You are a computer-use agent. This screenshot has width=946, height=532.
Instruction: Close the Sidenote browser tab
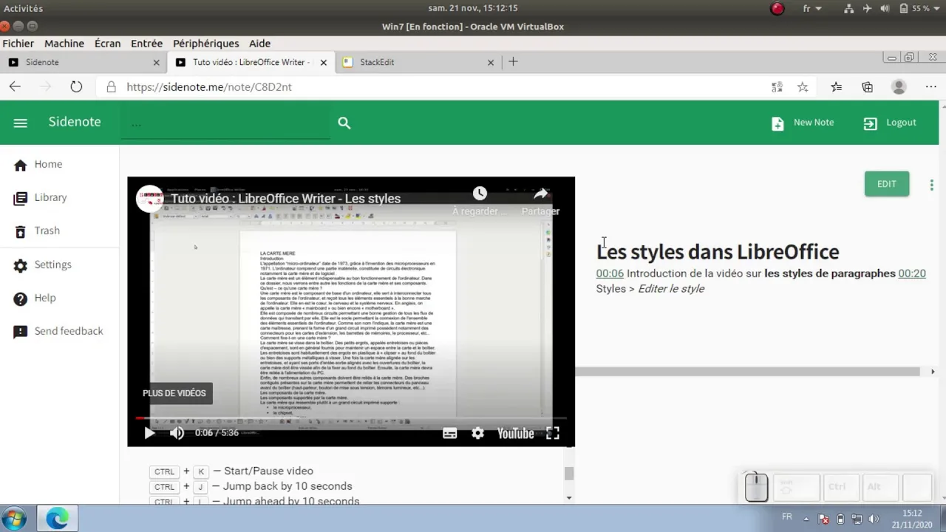[x=156, y=63]
